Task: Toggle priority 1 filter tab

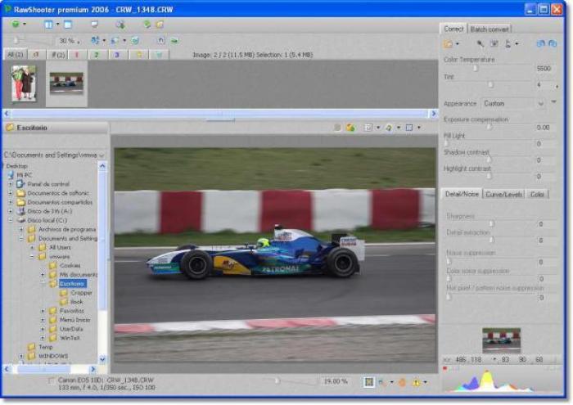Action: (x=77, y=55)
